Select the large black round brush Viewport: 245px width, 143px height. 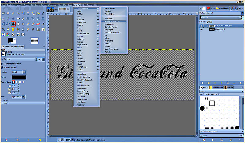(202, 108)
